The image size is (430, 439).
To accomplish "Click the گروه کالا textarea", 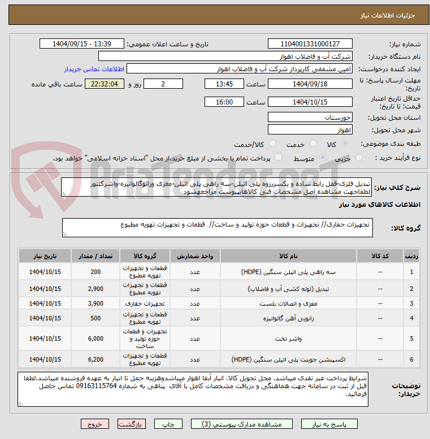I will 218,228.
